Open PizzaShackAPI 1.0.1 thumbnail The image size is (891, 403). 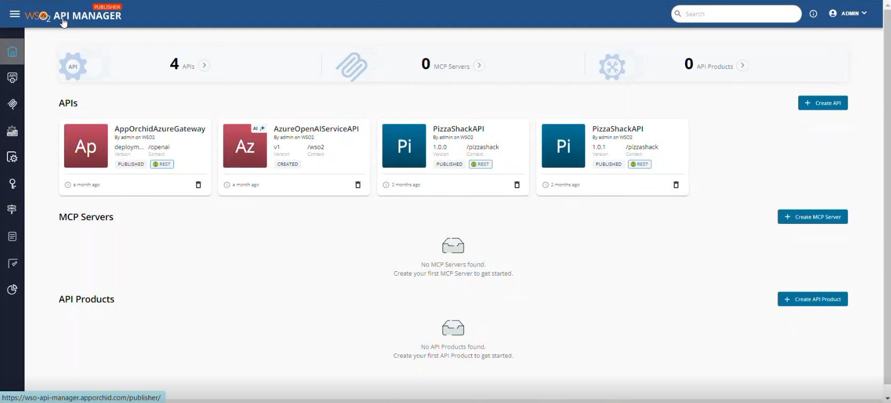[x=563, y=146]
